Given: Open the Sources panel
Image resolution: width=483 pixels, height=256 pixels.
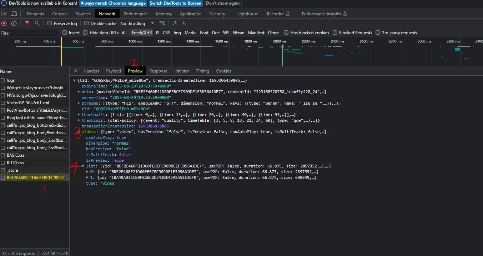Looking at the screenshot, I should (83, 14).
